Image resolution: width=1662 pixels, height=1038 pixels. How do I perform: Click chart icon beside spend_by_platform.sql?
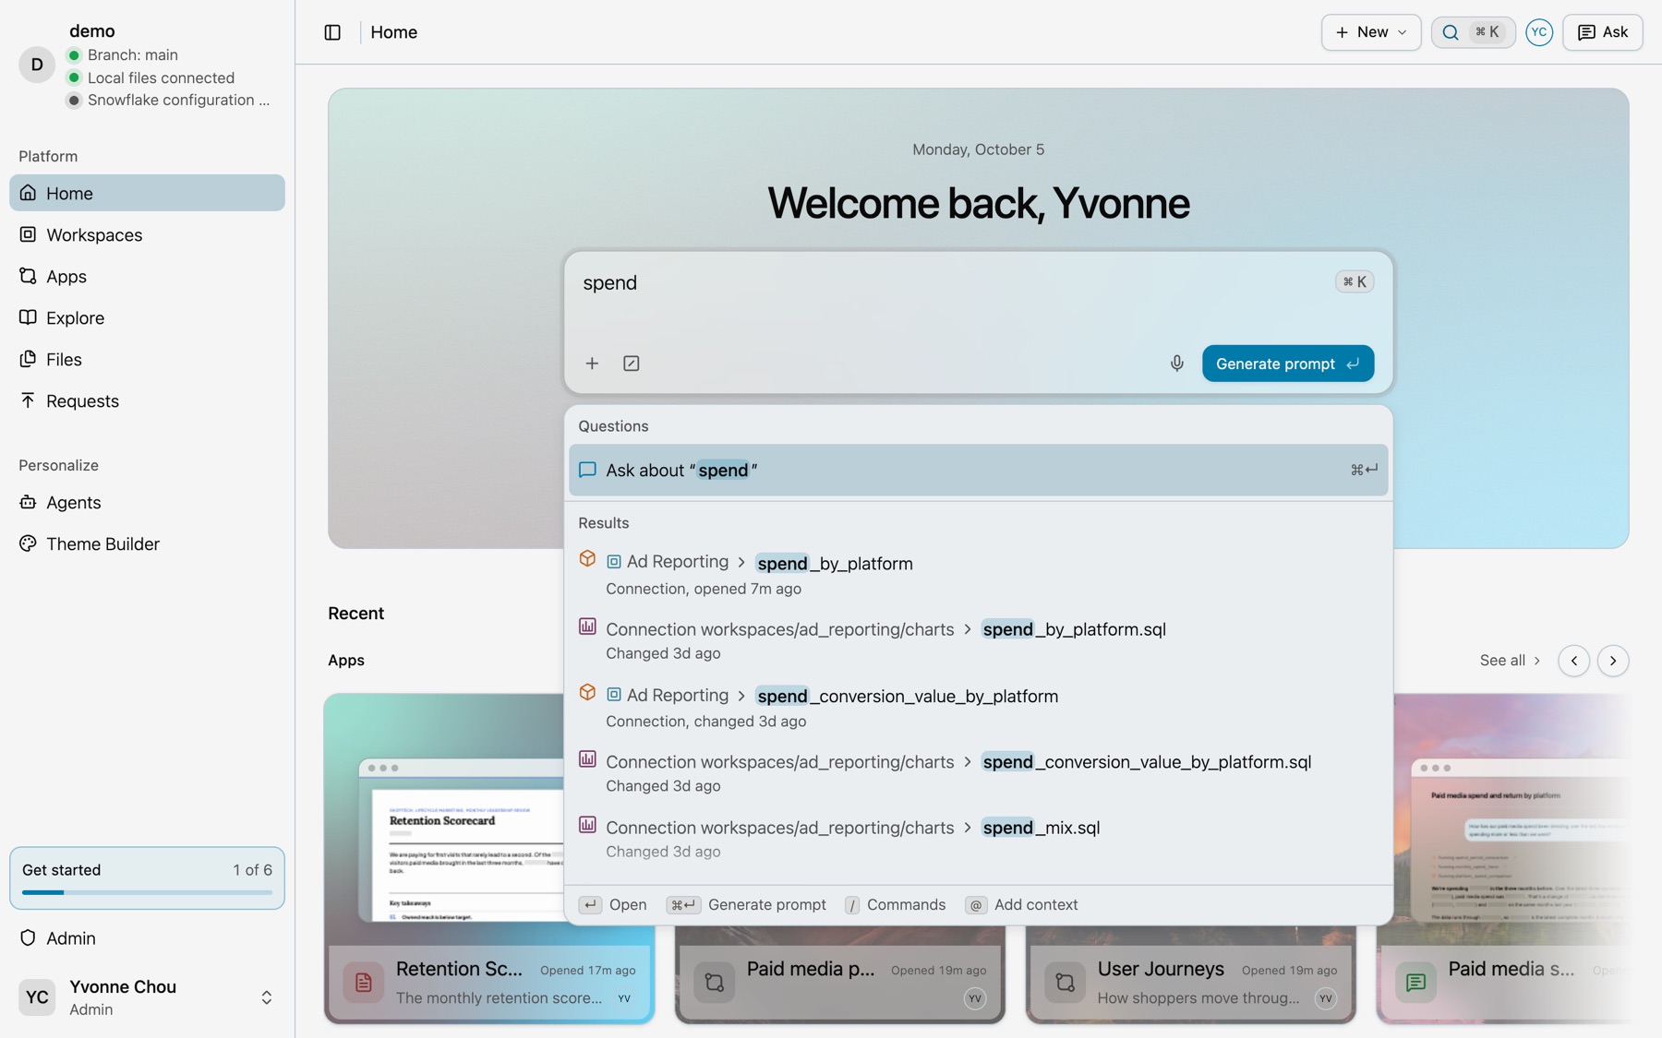[x=587, y=626]
